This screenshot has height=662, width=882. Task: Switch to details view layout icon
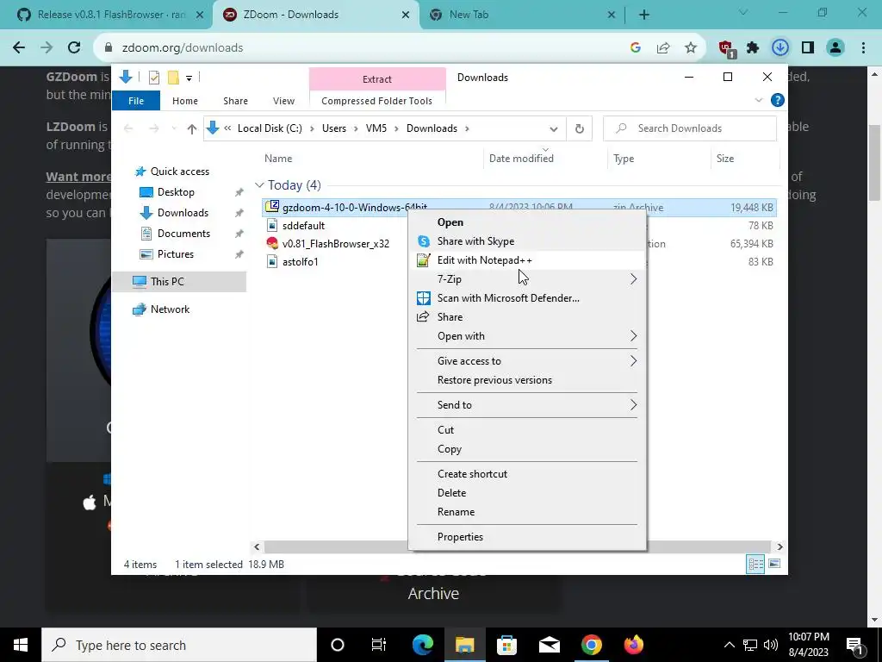coord(755,564)
